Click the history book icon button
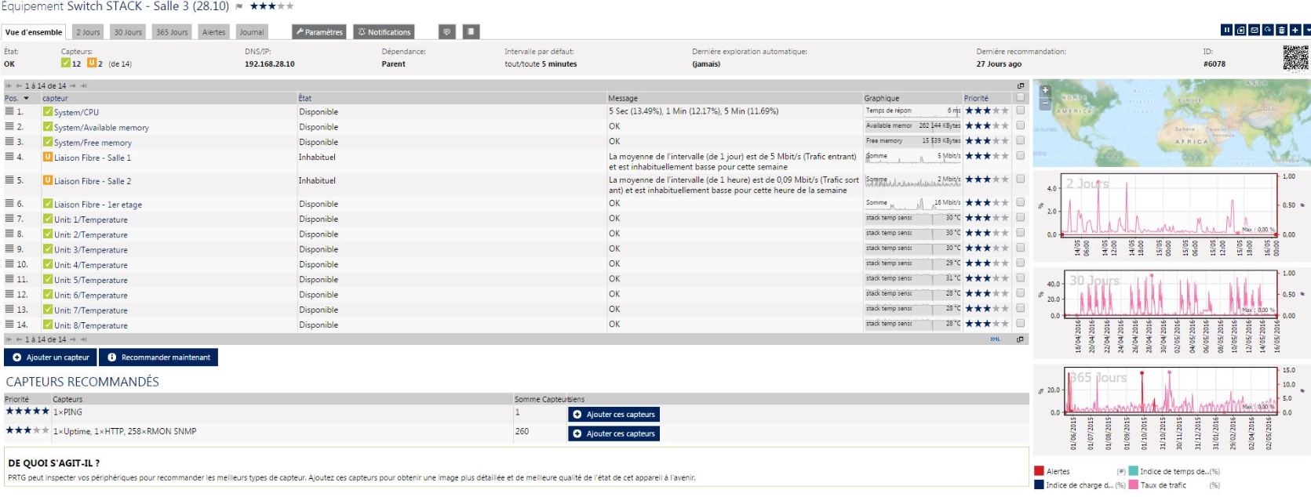The width and height of the screenshot is (1311, 497). (471, 31)
